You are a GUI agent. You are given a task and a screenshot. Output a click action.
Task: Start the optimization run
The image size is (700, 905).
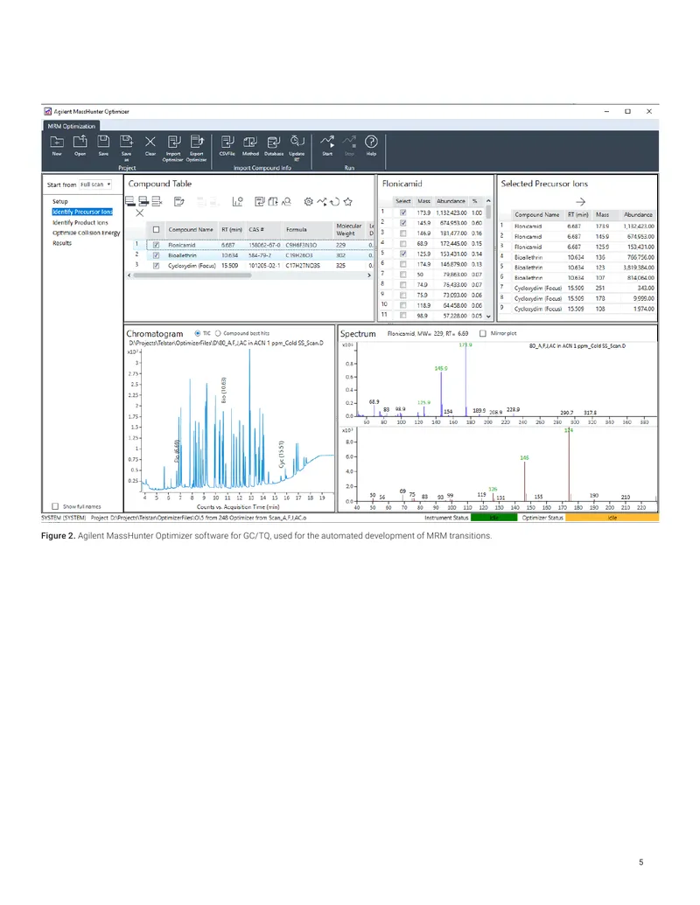[x=327, y=142]
